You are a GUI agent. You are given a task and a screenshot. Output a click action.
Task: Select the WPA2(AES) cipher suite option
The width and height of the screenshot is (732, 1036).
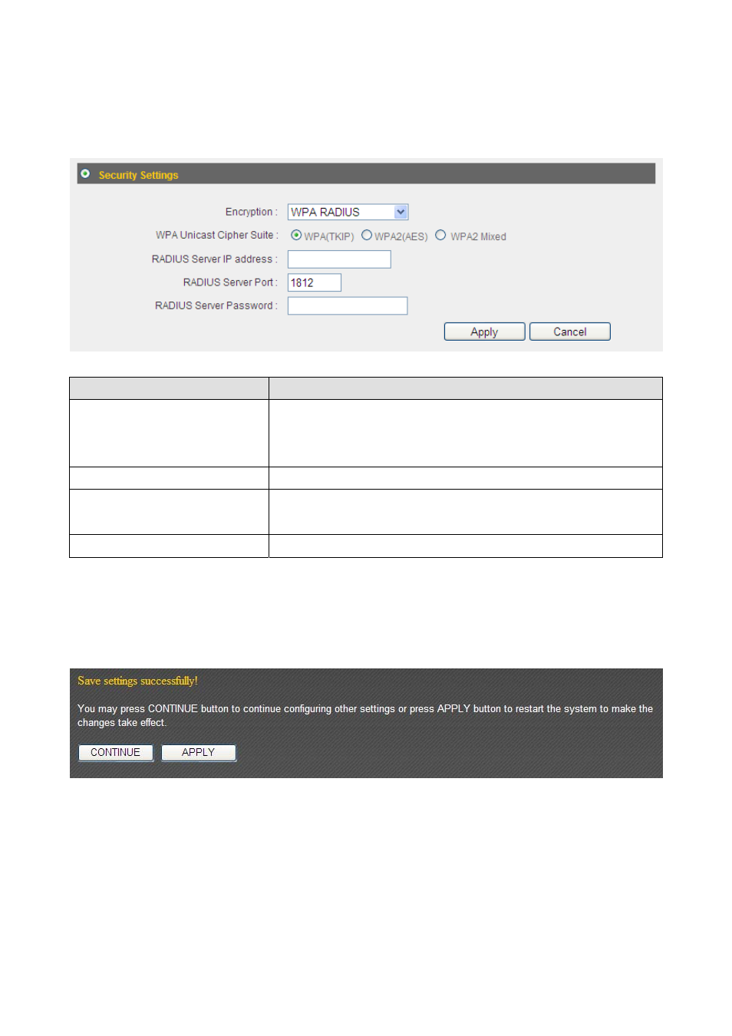pos(367,236)
